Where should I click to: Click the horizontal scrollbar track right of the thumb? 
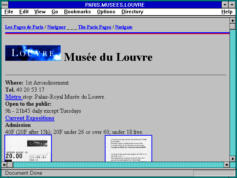(x=118, y=165)
